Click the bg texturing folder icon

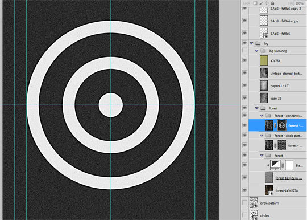(x=263, y=51)
